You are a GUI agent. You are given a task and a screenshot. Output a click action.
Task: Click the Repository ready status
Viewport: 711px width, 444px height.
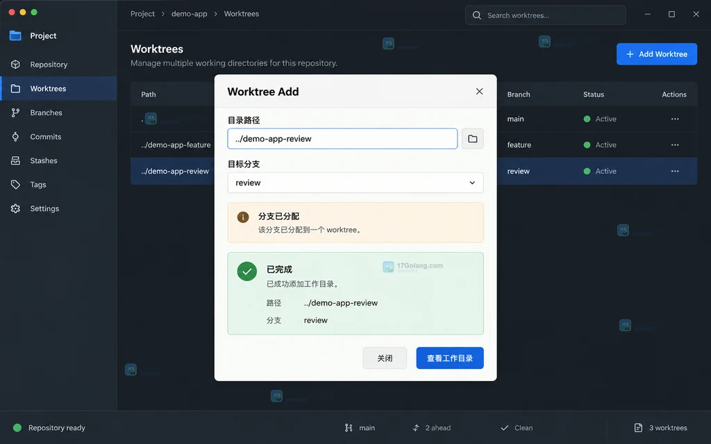(x=49, y=427)
